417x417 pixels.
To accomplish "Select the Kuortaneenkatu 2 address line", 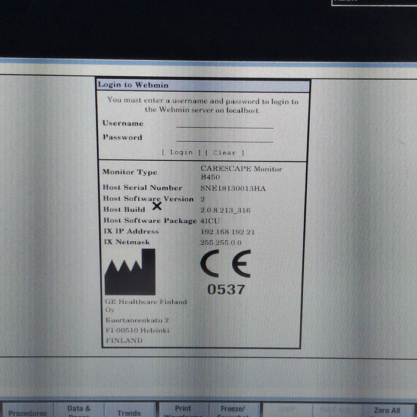I will coord(137,320).
